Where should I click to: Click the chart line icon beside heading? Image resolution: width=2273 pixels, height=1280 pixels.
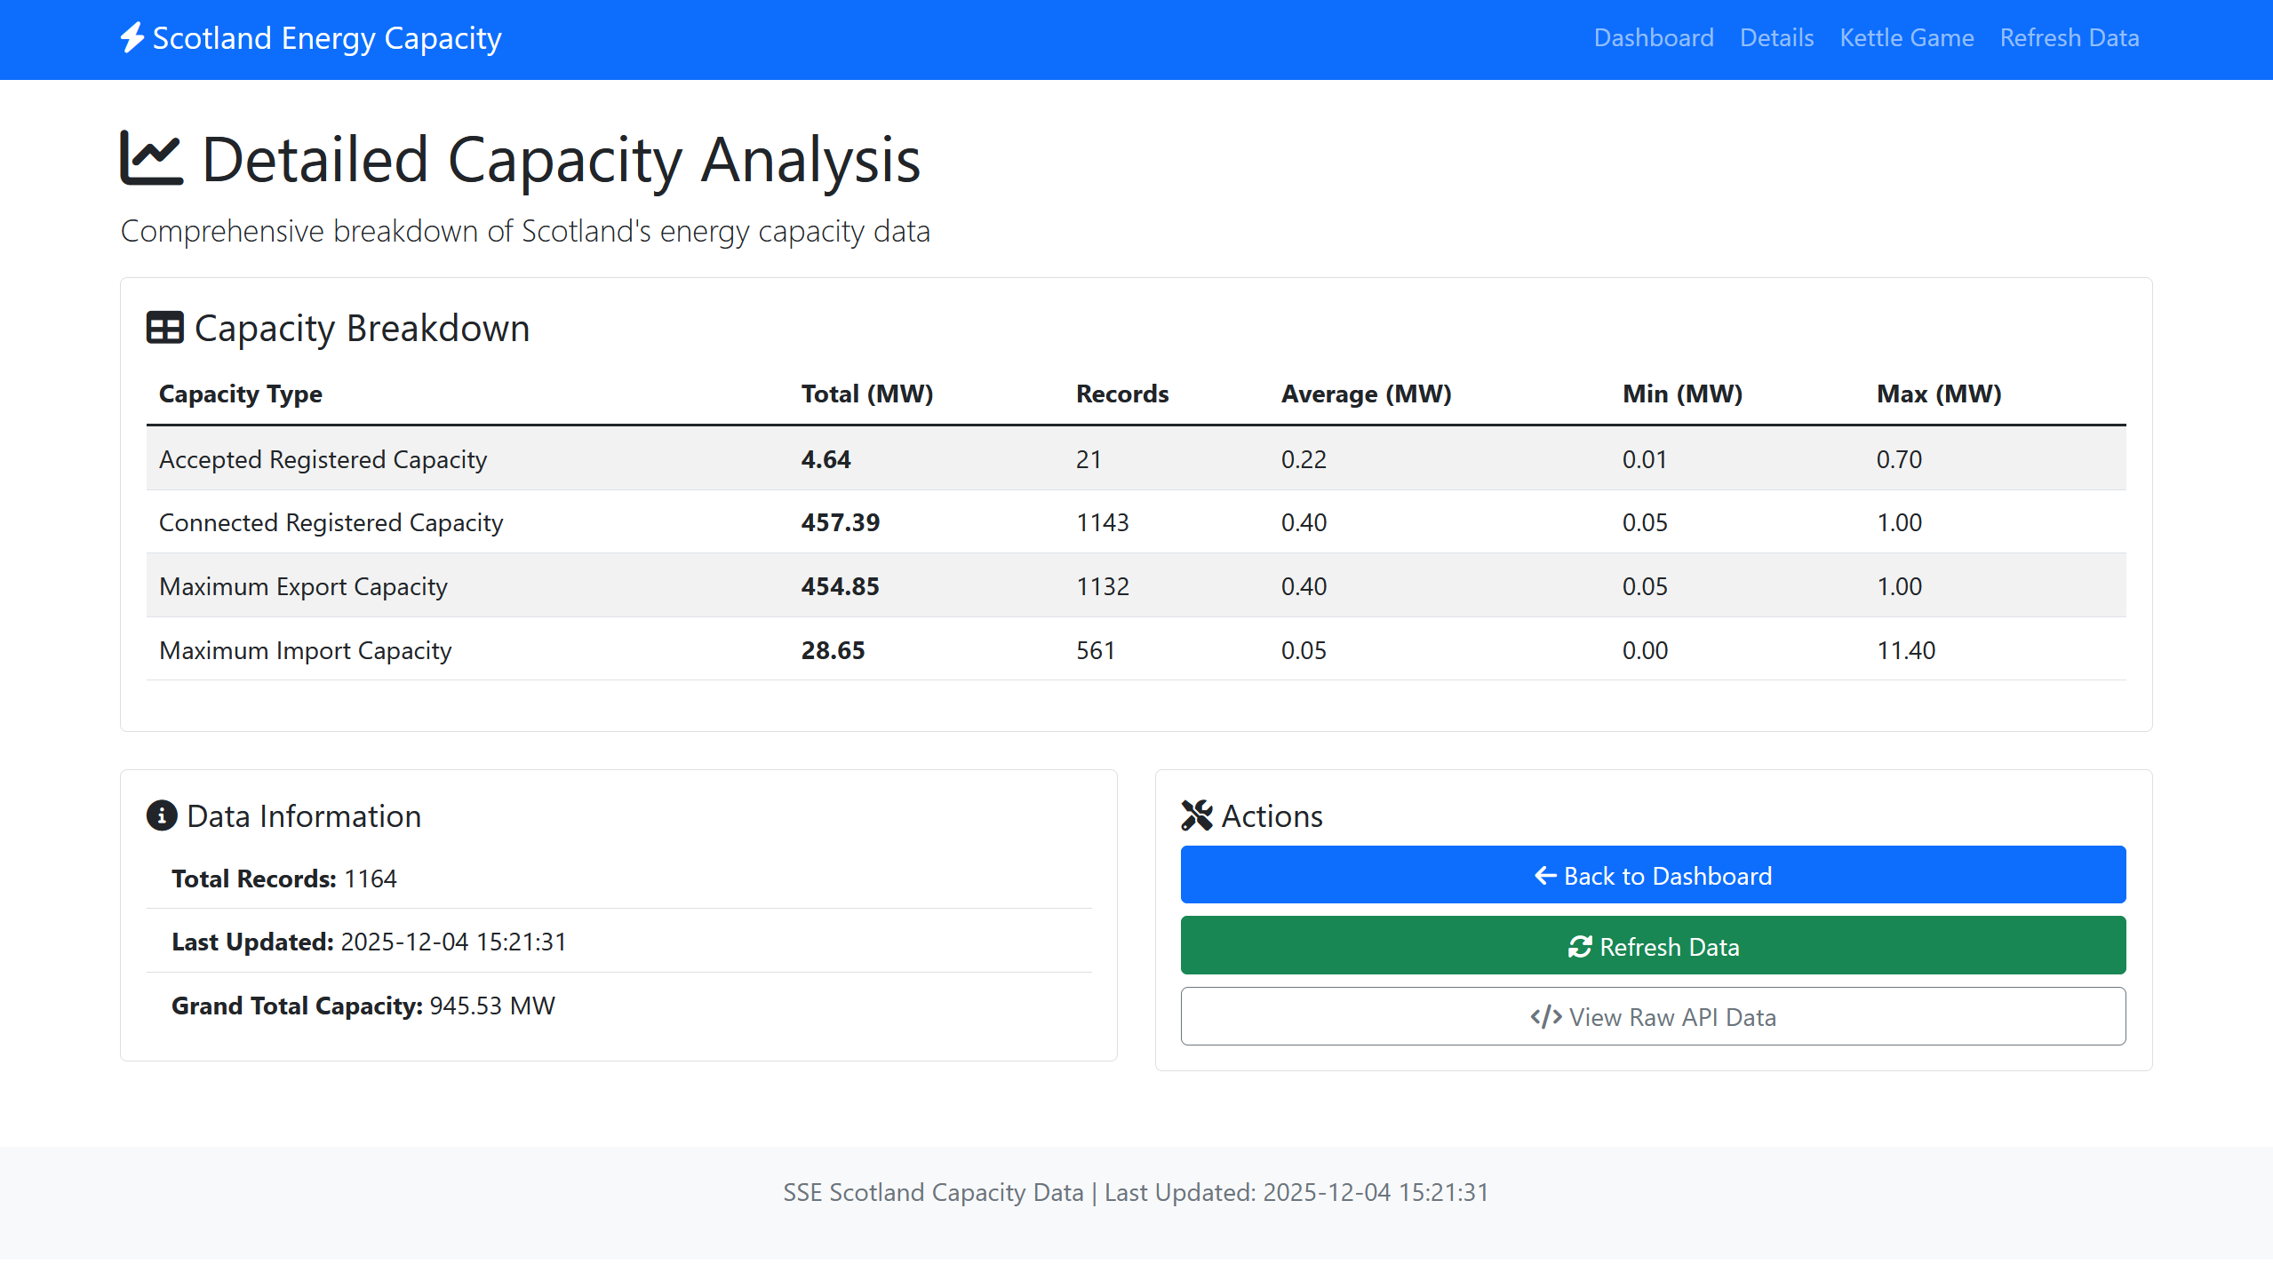pyautogui.click(x=151, y=158)
